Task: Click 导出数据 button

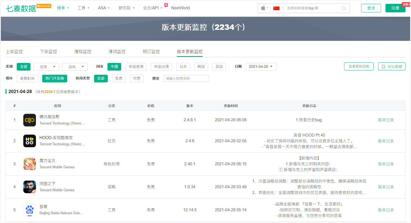Action: point(392,66)
